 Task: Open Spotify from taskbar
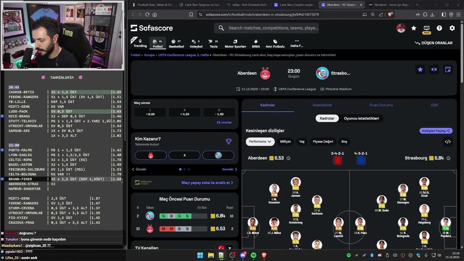pyautogui.click(x=253, y=255)
